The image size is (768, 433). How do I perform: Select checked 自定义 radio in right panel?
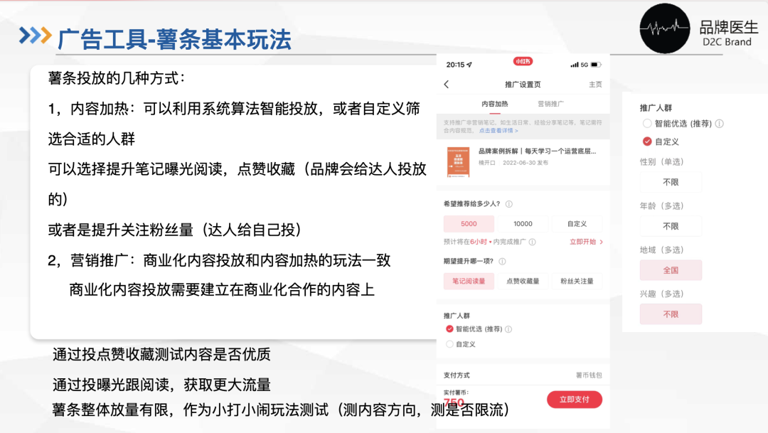[647, 141]
